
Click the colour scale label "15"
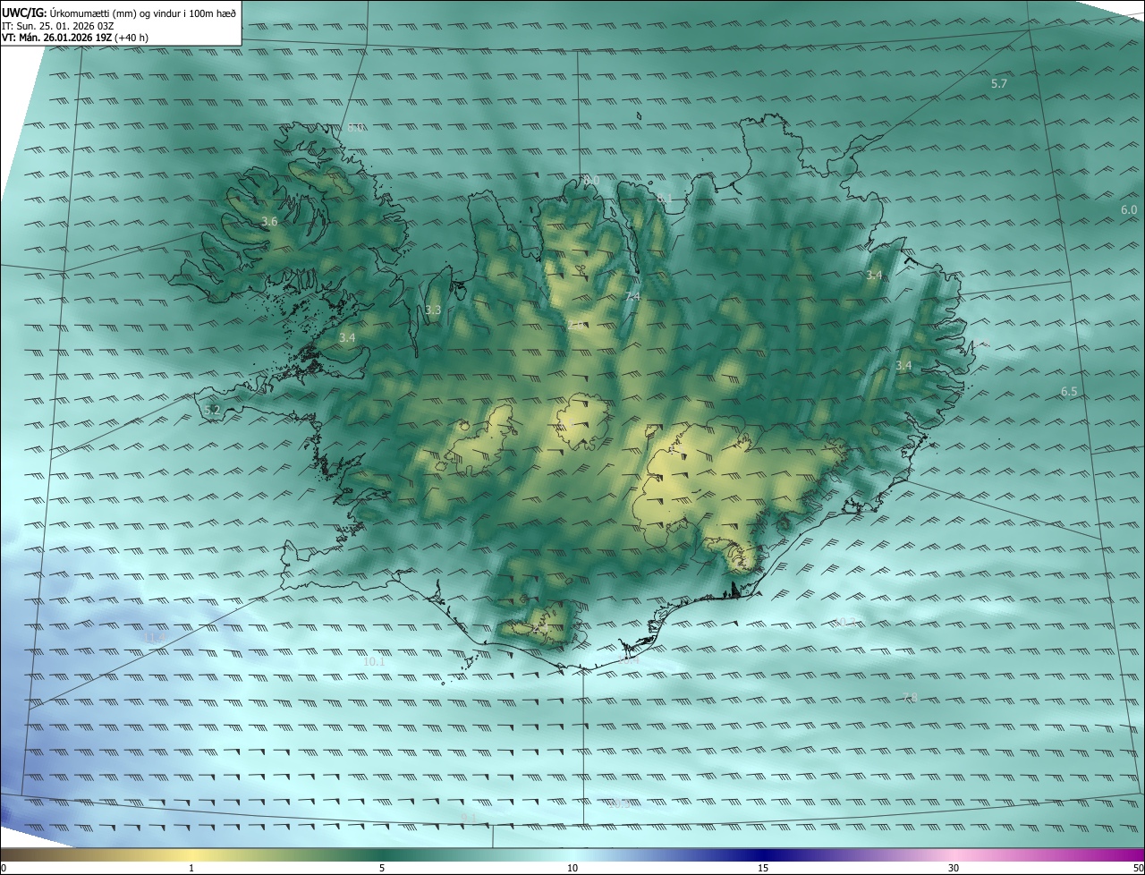click(x=763, y=869)
